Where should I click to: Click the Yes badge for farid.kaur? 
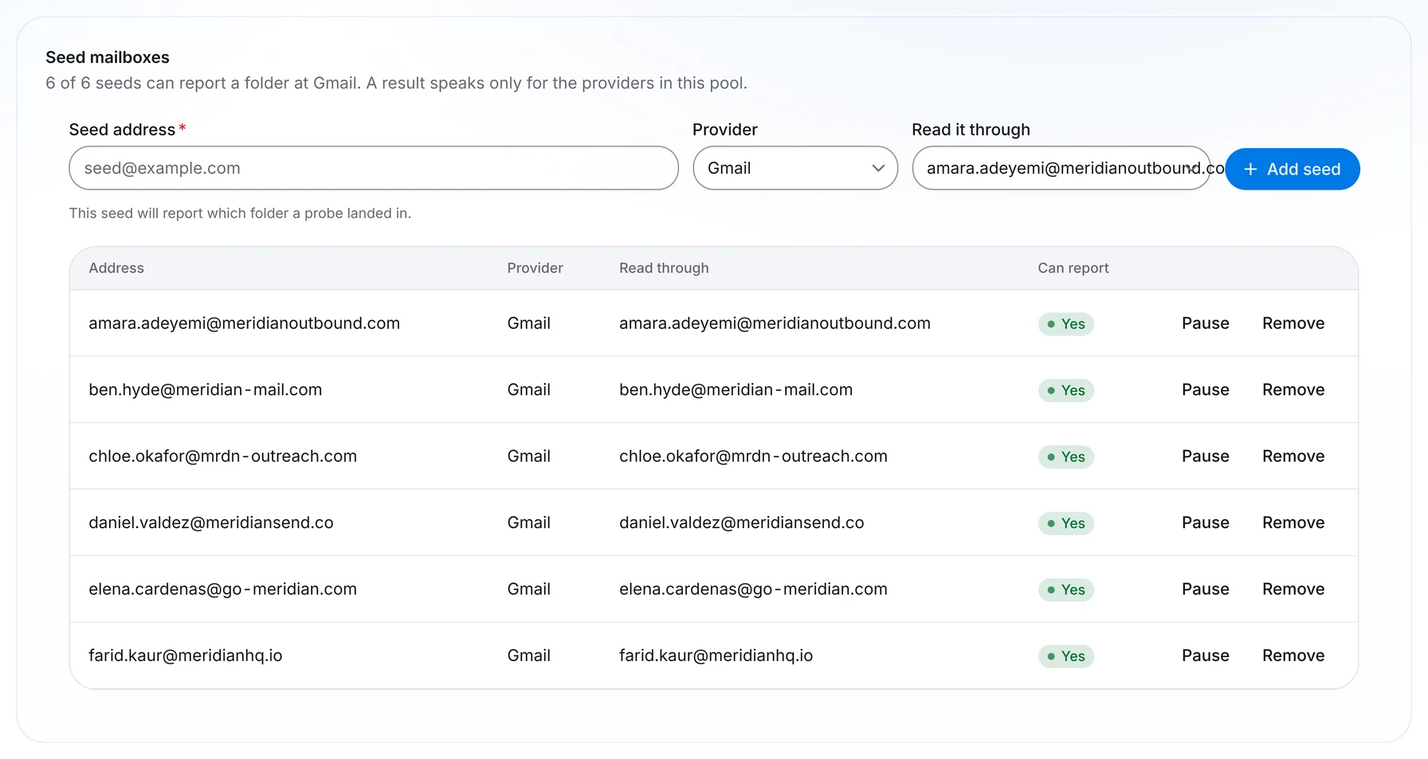1065,656
